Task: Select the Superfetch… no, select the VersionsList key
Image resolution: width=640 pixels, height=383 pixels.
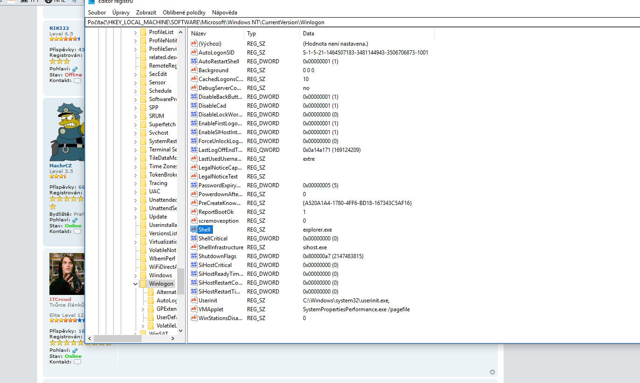Action: click(x=163, y=233)
